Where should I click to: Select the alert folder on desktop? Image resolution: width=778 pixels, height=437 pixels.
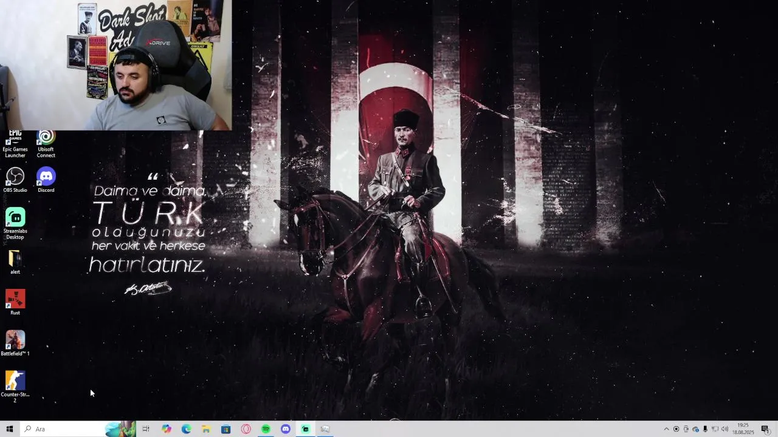[x=15, y=262]
